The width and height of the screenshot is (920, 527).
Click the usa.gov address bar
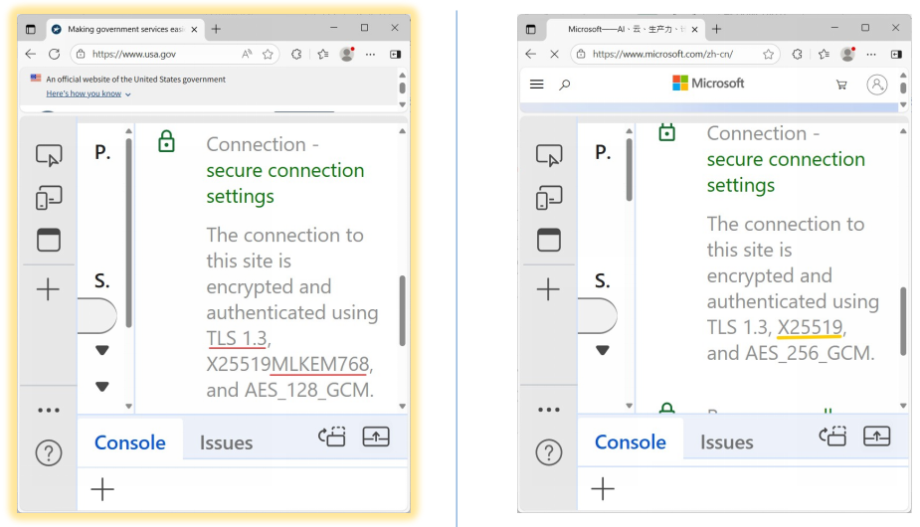click(159, 55)
